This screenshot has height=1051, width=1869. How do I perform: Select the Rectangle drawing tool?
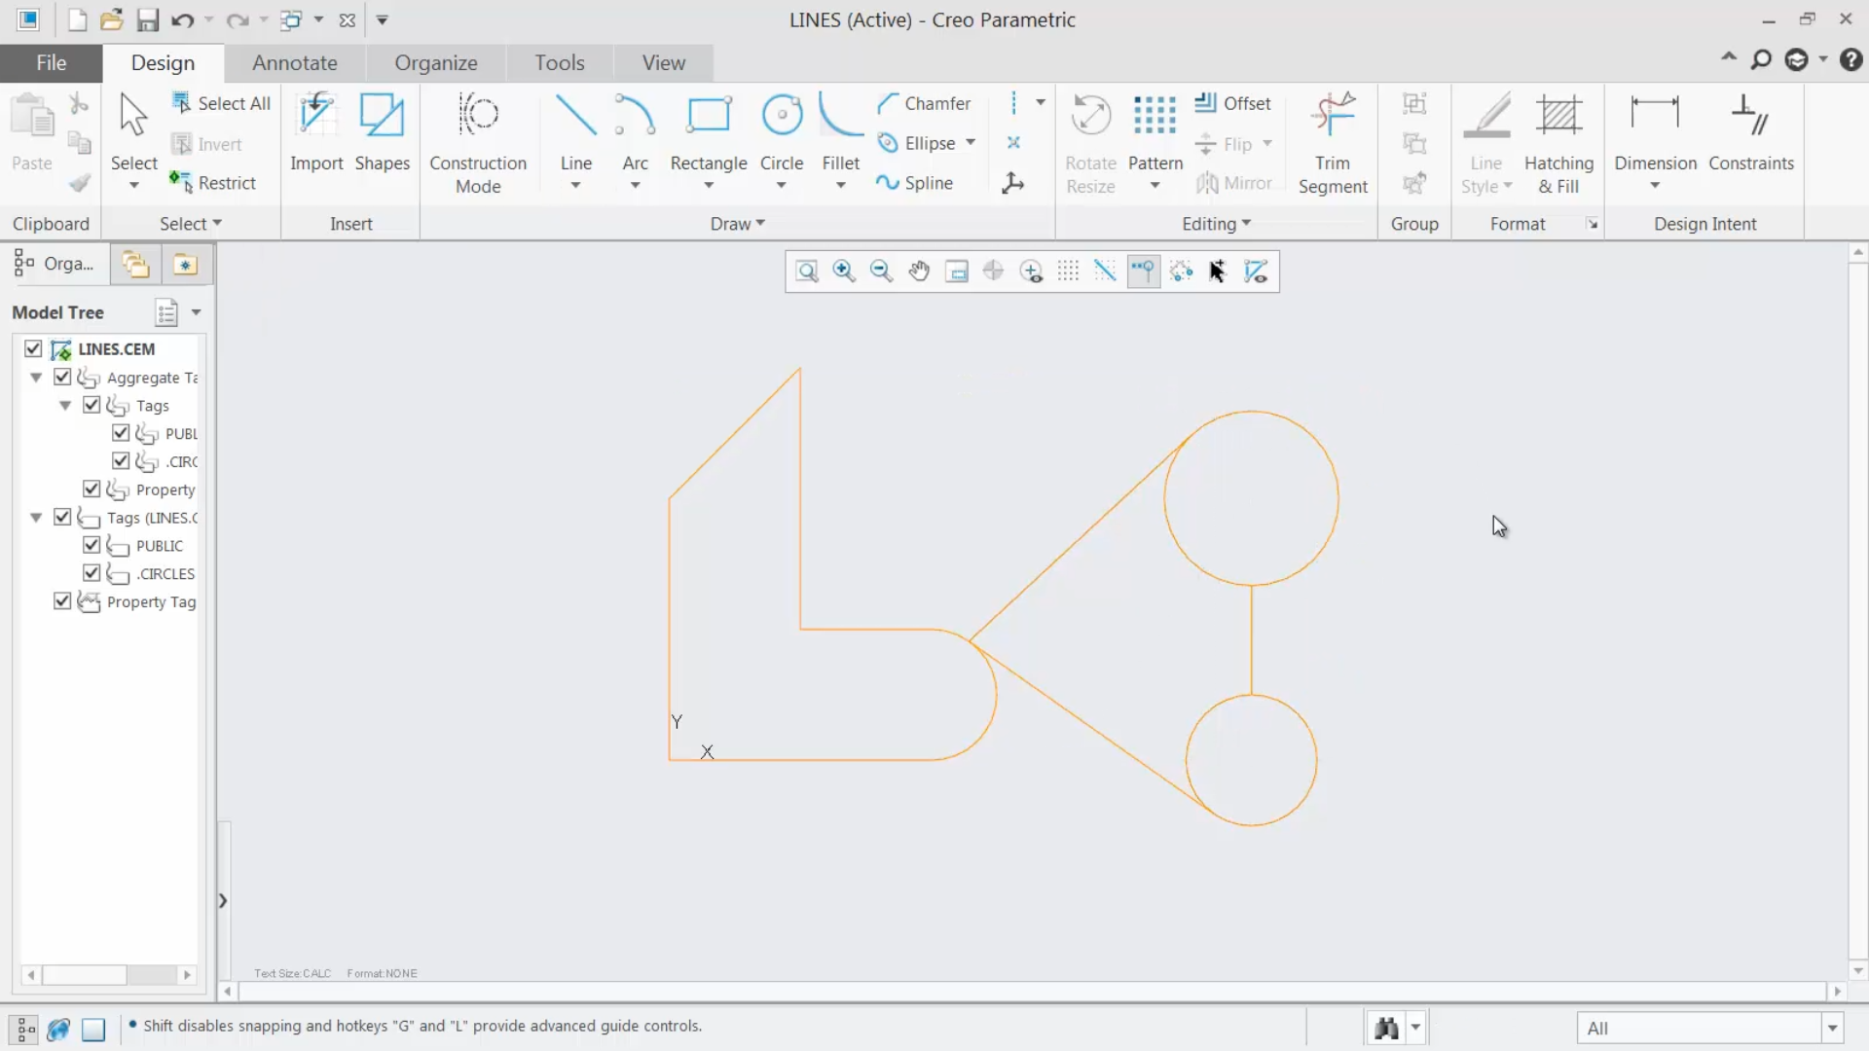[709, 136]
